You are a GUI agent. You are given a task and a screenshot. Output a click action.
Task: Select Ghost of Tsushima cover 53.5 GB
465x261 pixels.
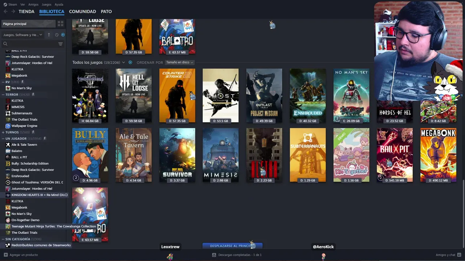221,96
